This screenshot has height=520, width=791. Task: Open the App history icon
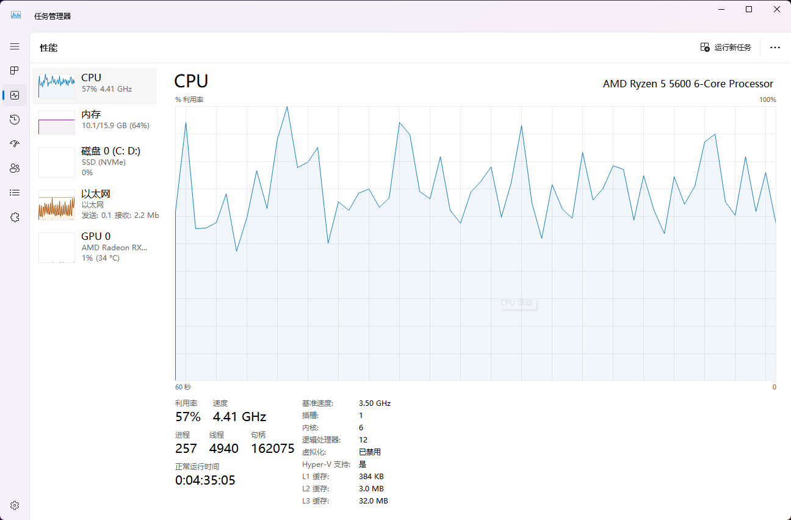coord(15,120)
